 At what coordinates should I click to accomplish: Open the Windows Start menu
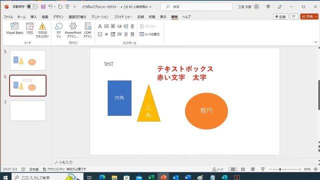5,177
